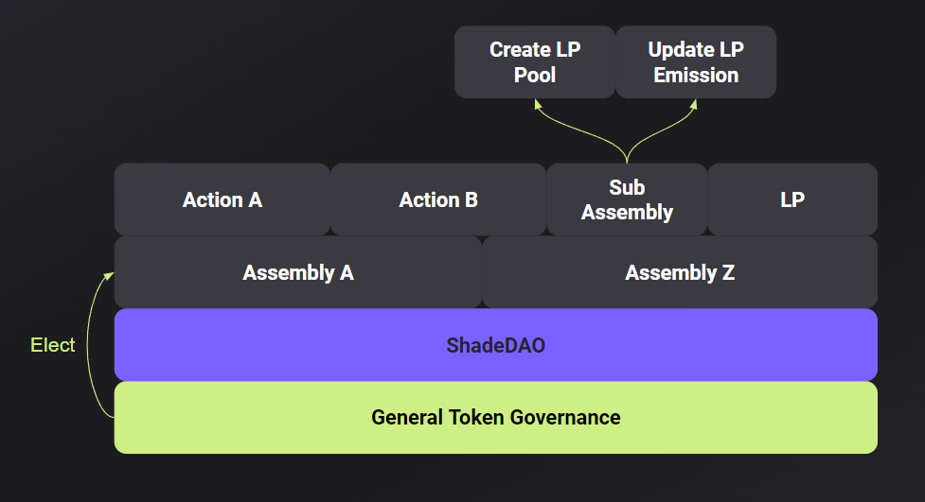
Task: Click the arrowhead pointing to Assembly A
Action: pos(109,276)
